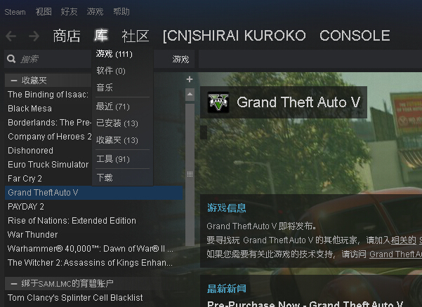Click the scrollbar up arrow
The height and width of the screenshot is (307, 422).
pyautogui.click(x=190, y=95)
